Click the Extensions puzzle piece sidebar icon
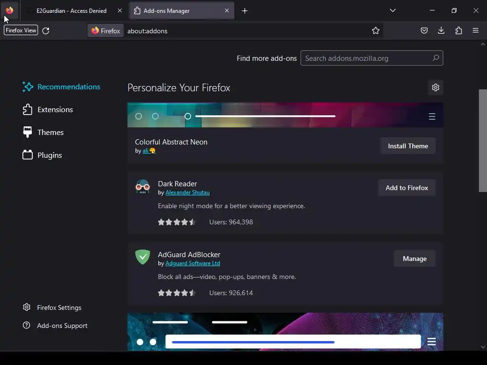 click(x=28, y=110)
